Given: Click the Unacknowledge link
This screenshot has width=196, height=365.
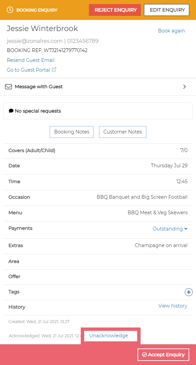Looking at the screenshot, I should (108, 336).
